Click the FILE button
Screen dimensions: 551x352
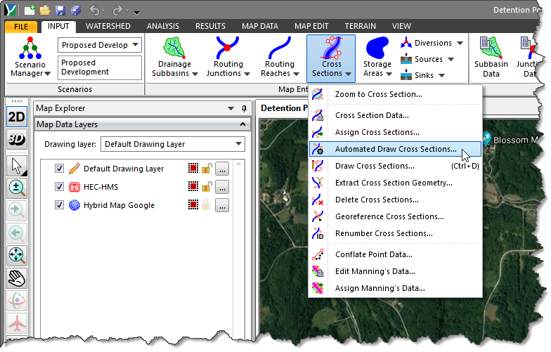click(x=20, y=27)
